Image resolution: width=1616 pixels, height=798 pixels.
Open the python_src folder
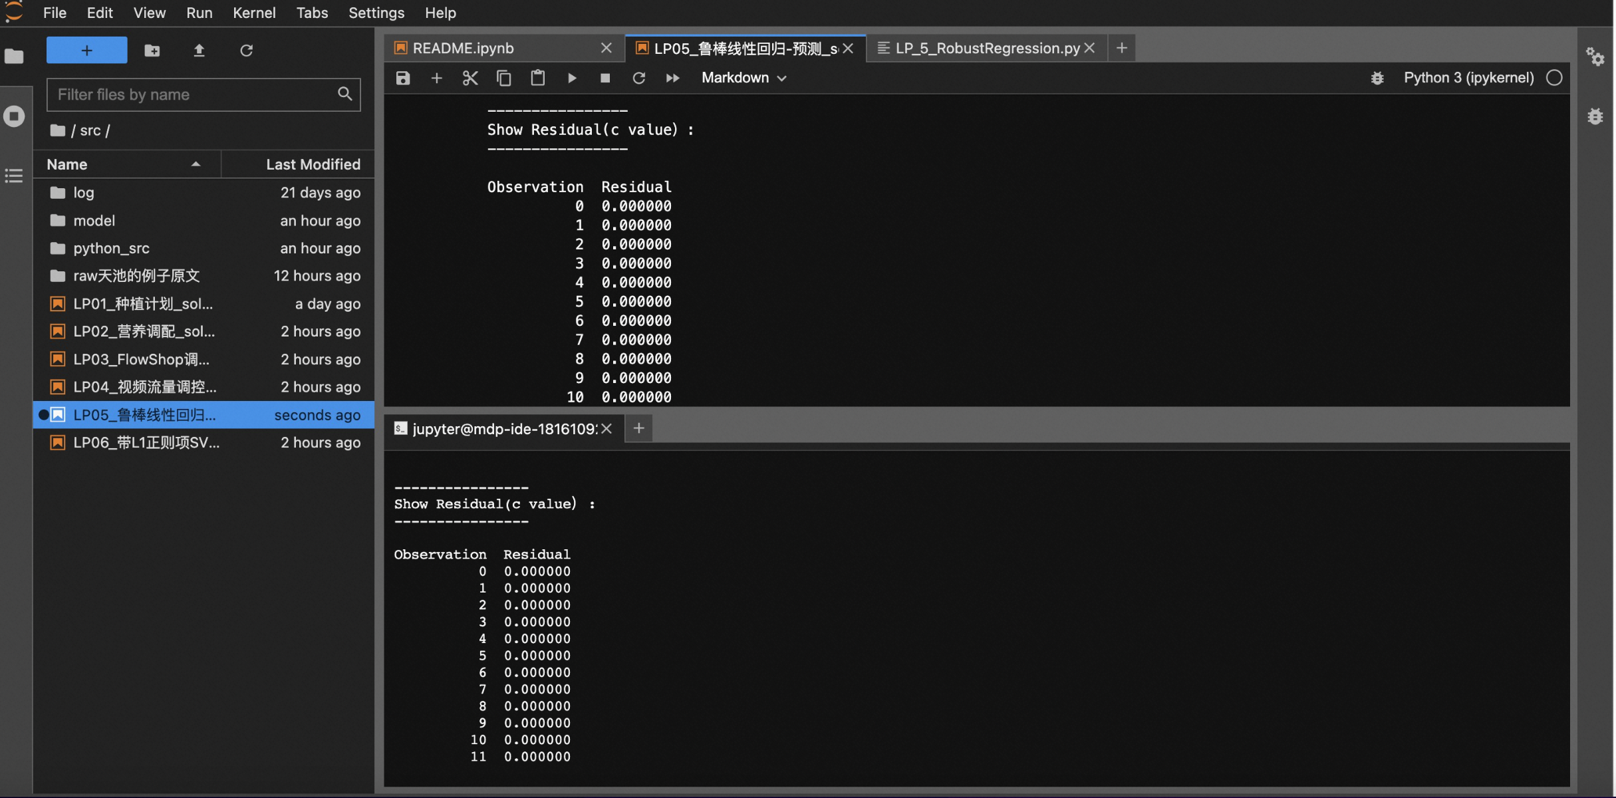click(203, 248)
